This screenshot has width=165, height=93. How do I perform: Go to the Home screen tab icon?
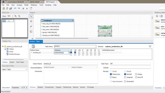click(x=3, y=2)
